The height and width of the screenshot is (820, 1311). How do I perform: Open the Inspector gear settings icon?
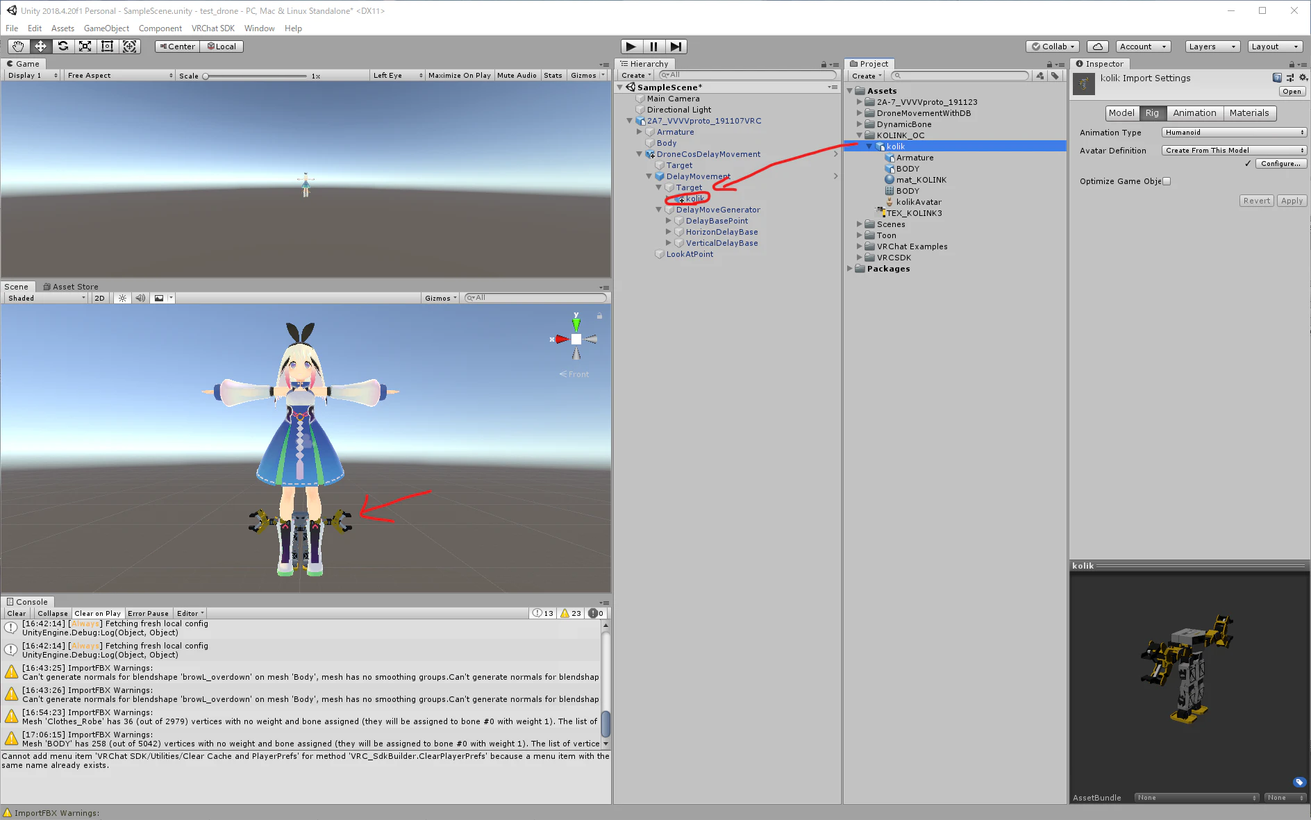[1303, 78]
